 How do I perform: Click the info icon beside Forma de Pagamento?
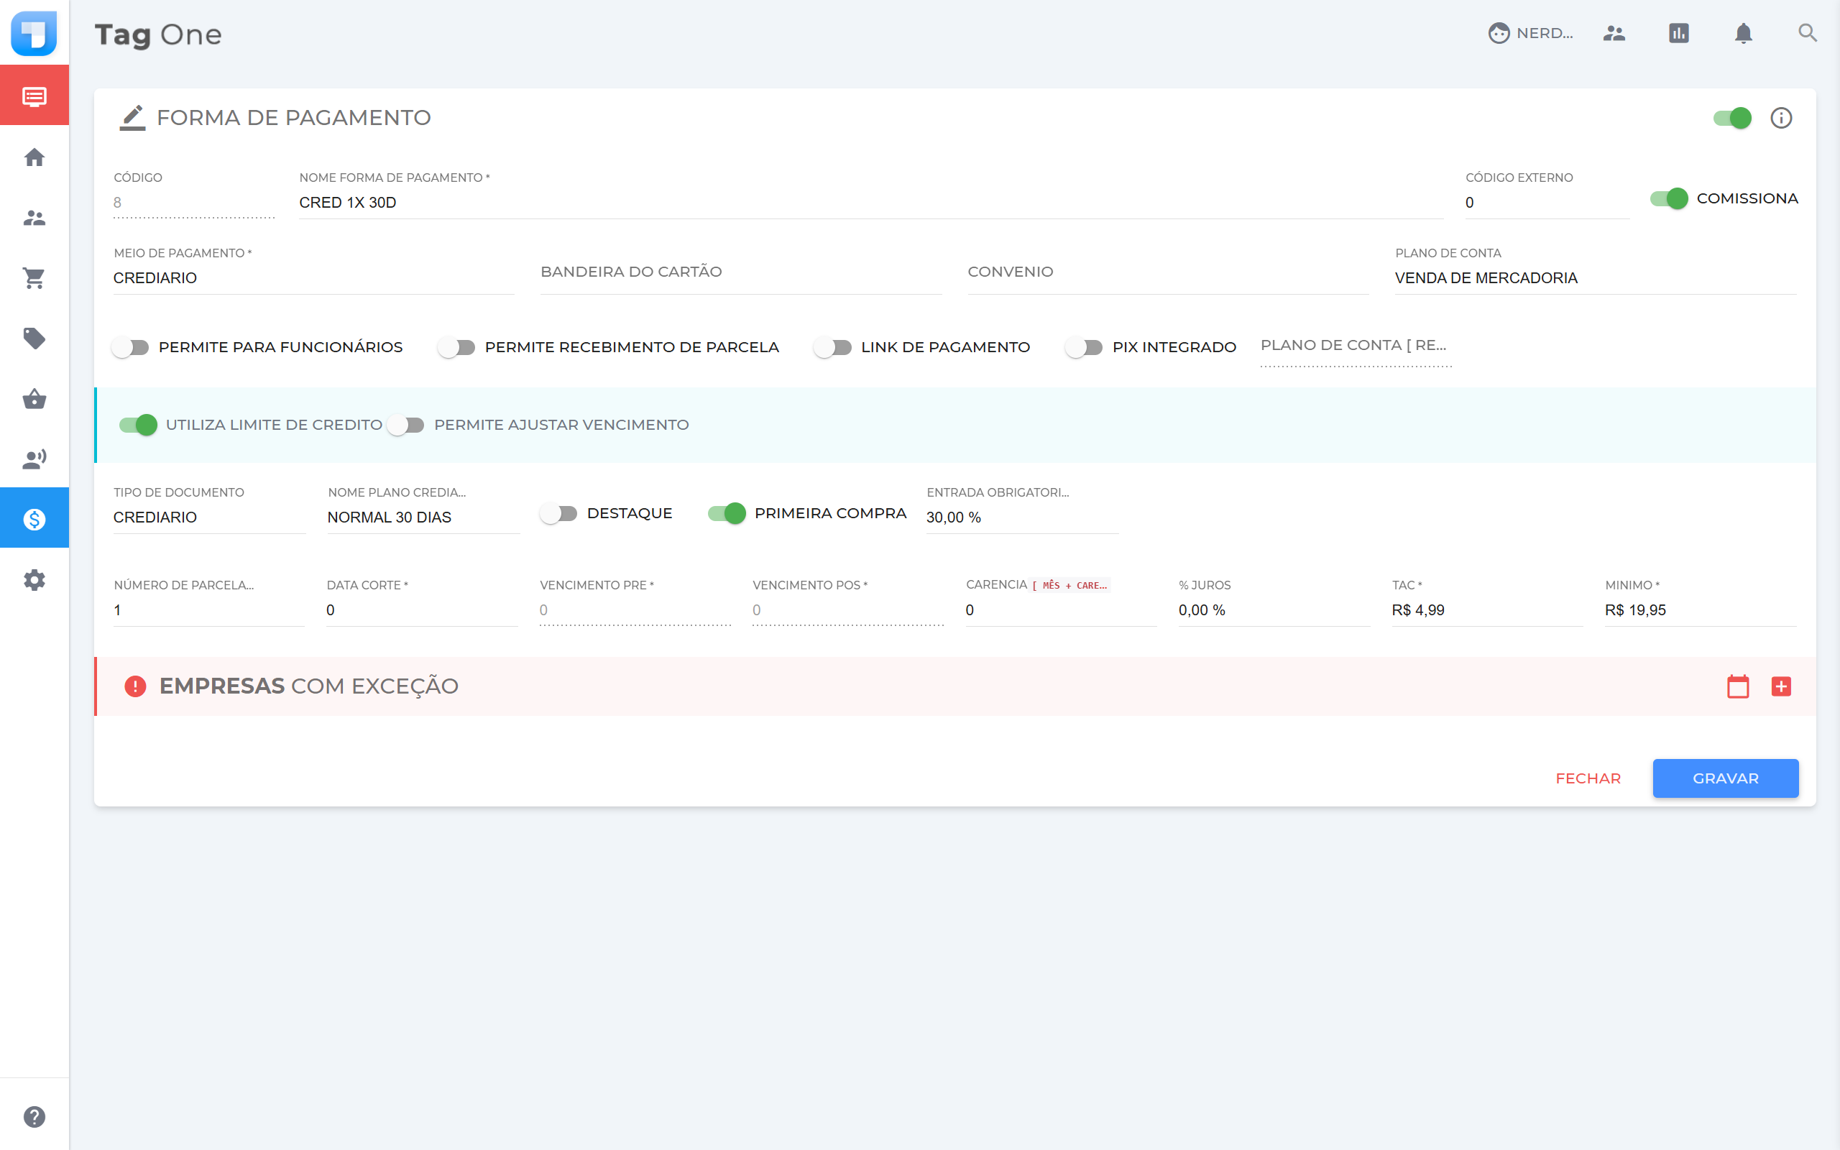[x=1780, y=118]
